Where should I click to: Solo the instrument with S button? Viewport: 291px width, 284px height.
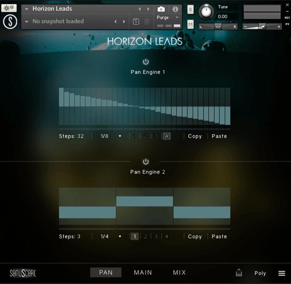(x=190, y=9)
